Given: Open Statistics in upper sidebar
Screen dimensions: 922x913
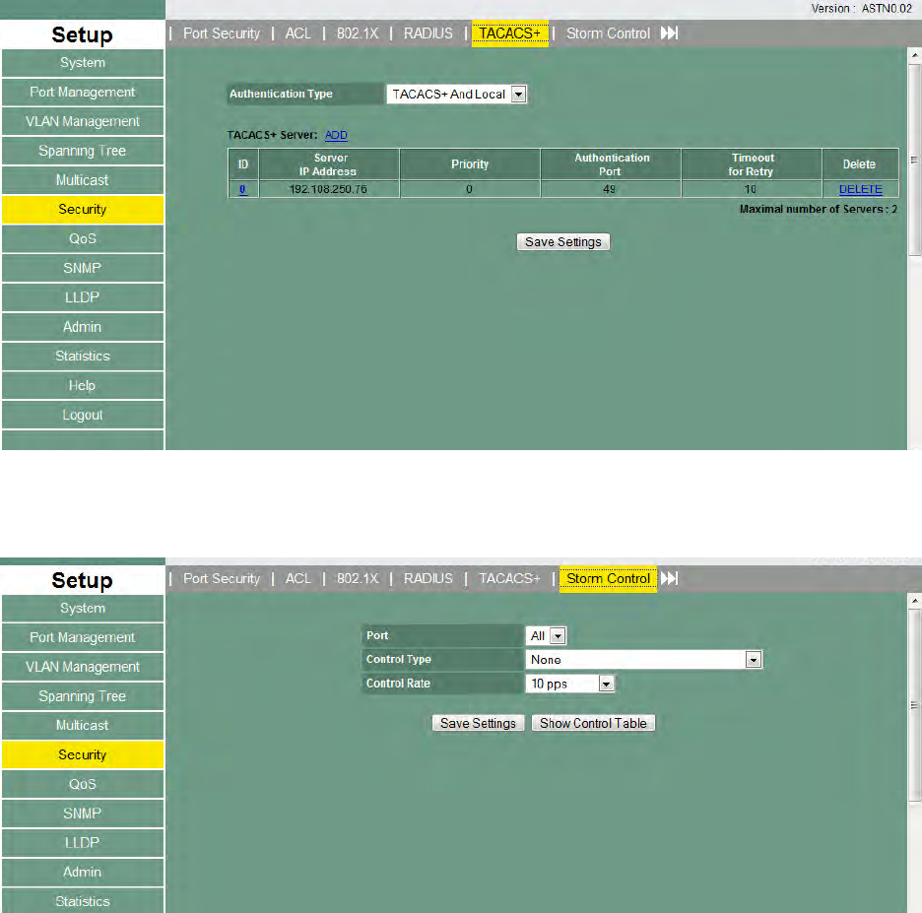Looking at the screenshot, I should pos(83,357).
